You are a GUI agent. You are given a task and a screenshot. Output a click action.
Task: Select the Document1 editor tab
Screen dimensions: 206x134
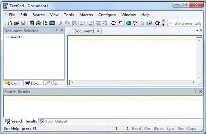[84, 31]
